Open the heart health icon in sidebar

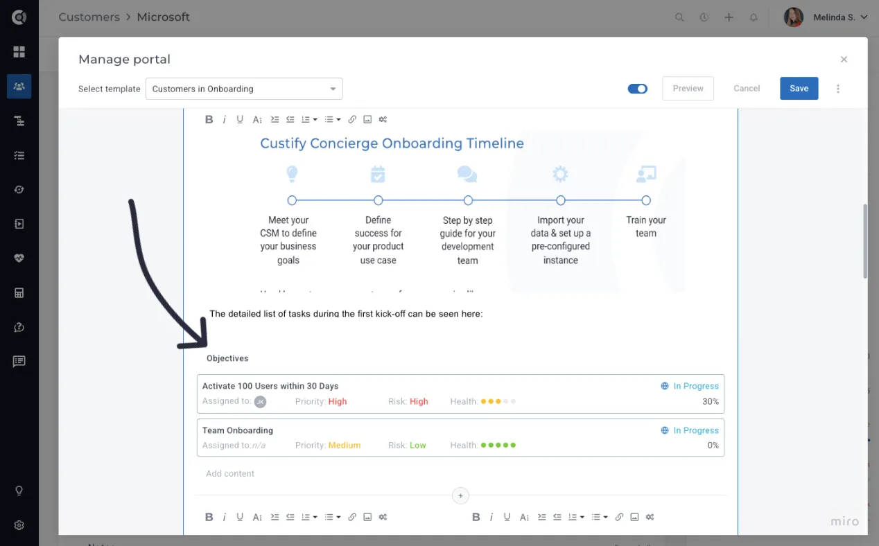click(19, 258)
